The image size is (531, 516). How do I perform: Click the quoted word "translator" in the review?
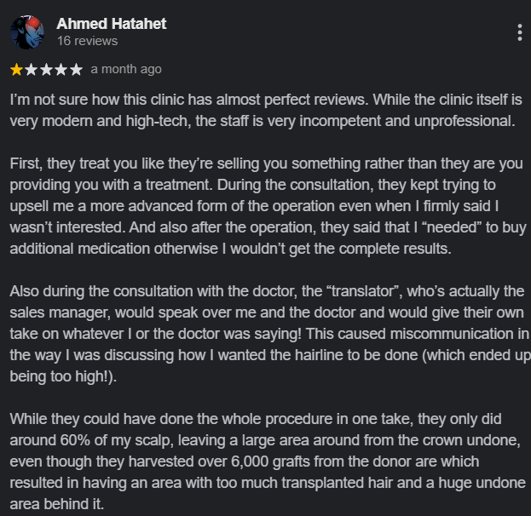coord(362,291)
